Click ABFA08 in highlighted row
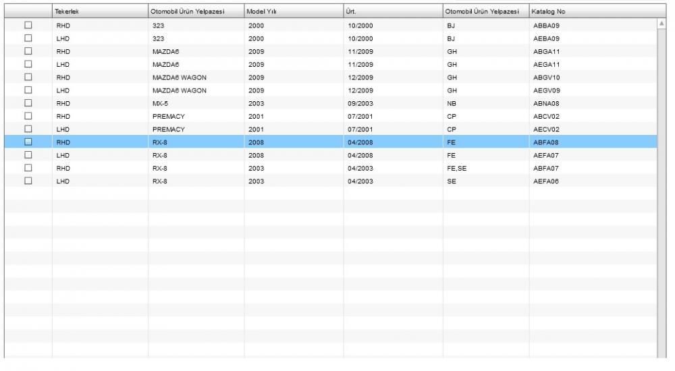Image resolution: width=675 pixels, height=371 pixels. (x=546, y=142)
